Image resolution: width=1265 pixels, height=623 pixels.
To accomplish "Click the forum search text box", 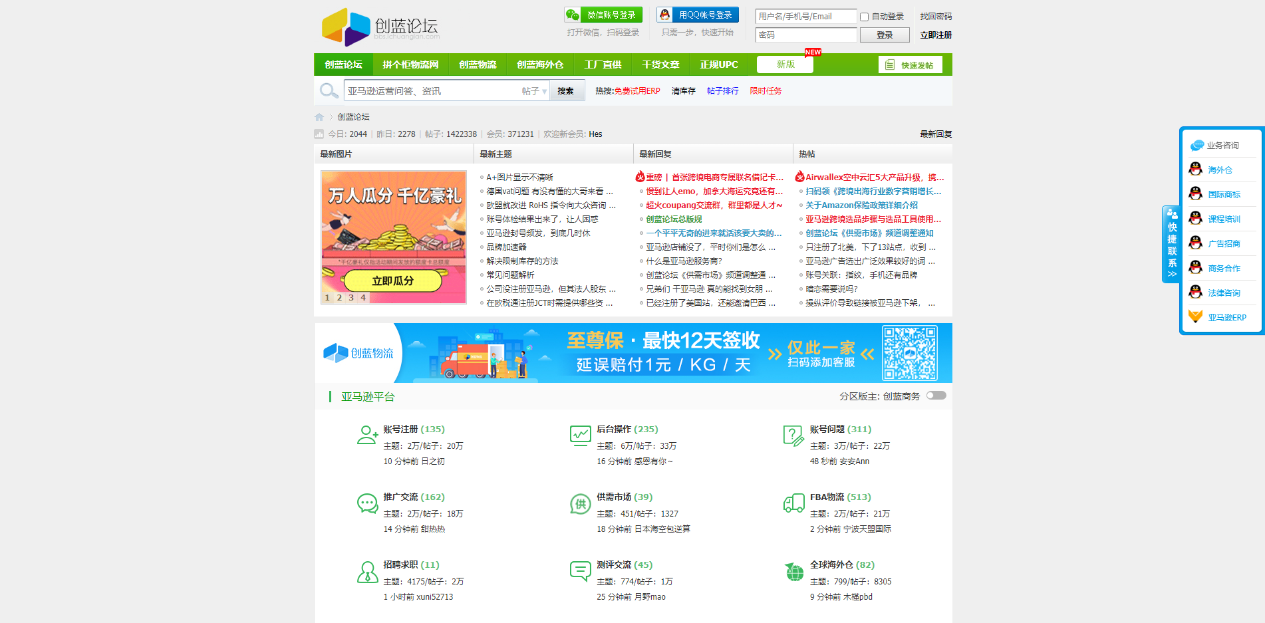I will tap(432, 91).
